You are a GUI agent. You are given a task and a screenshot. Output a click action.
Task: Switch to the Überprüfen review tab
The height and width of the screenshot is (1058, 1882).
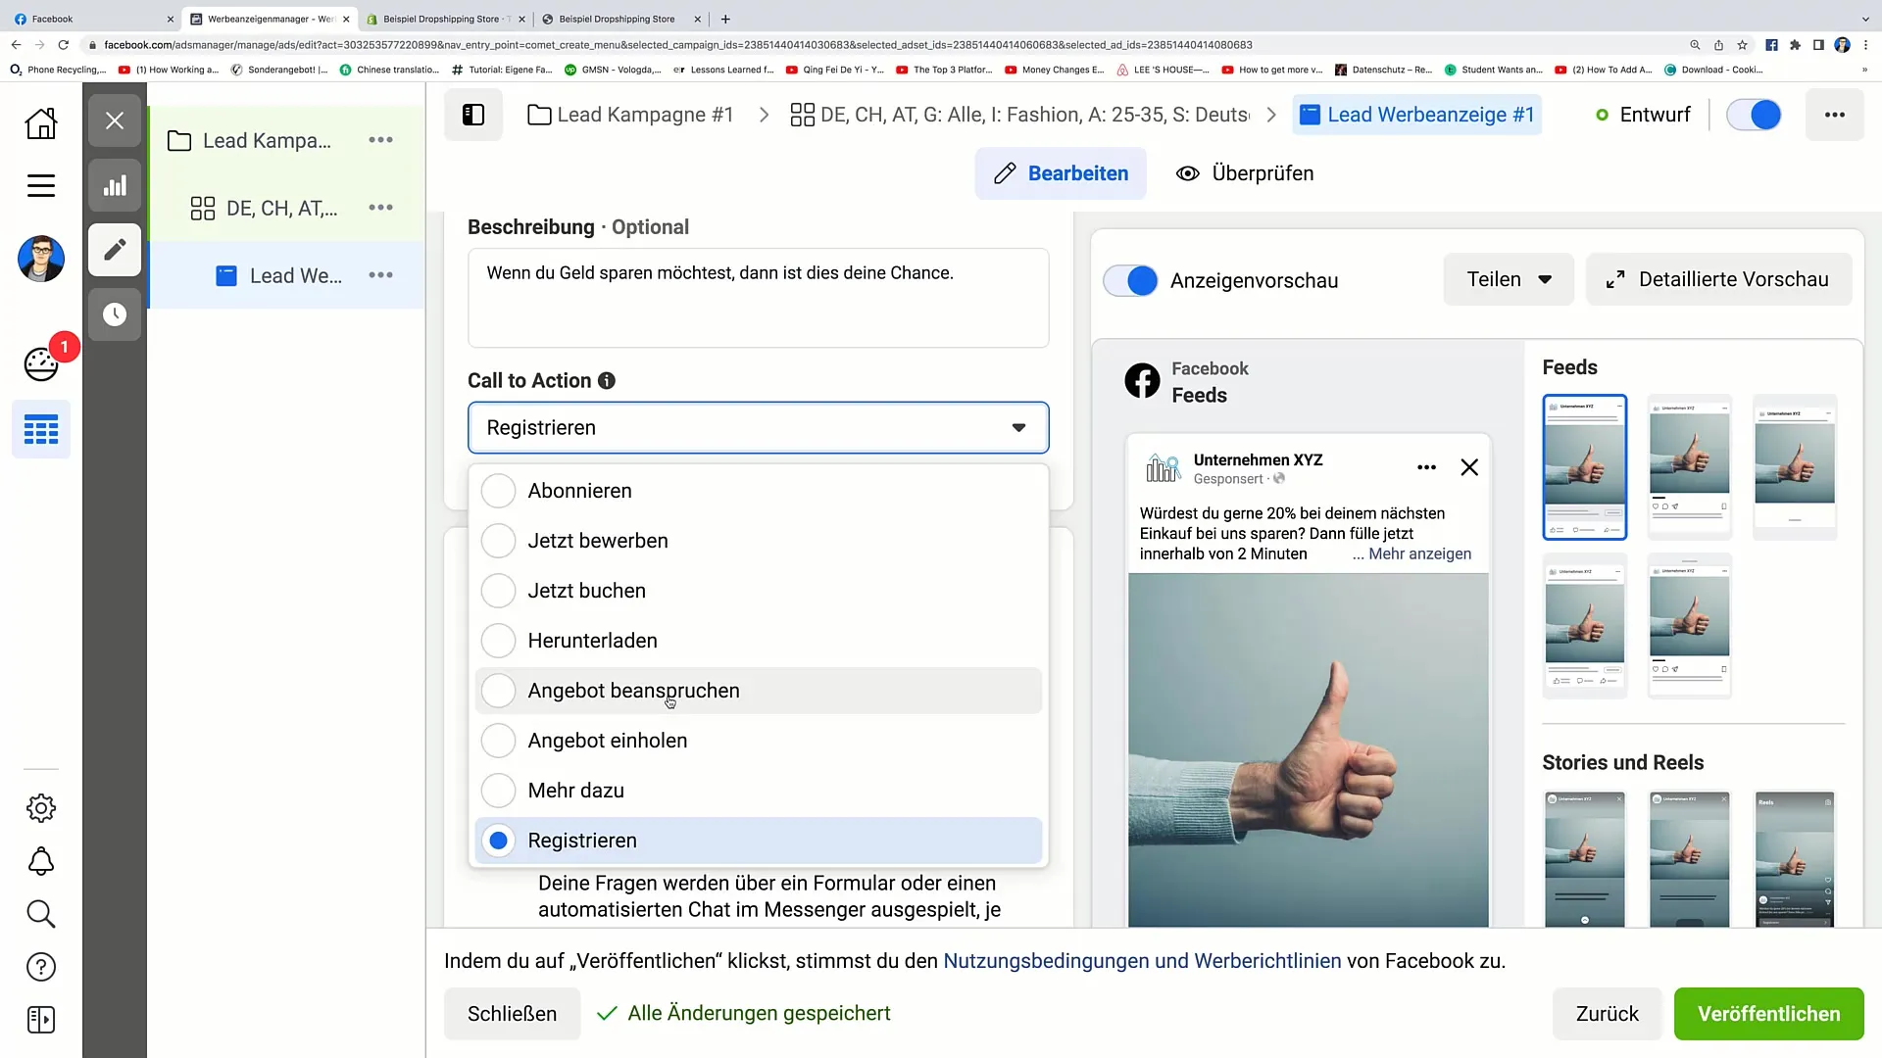[x=1245, y=173]
